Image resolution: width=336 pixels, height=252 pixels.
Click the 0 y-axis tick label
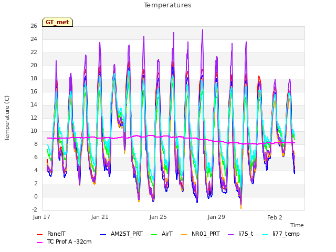click(36, 196)
